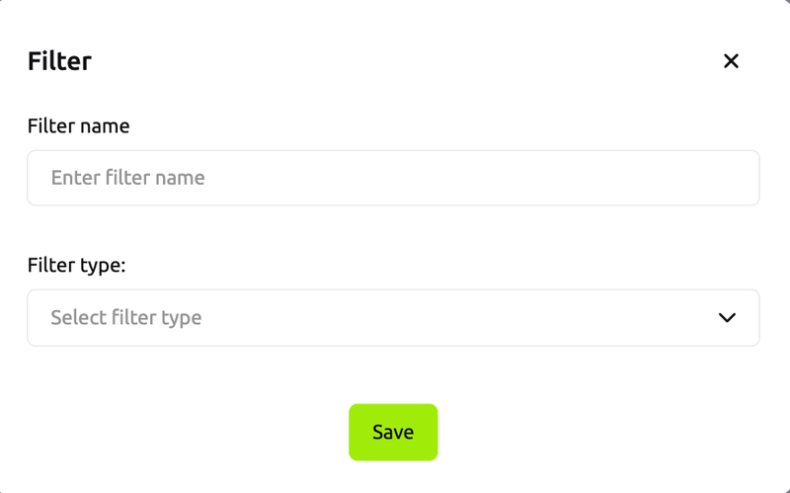790x493 pixels.
Task: Click the "Enter filter name" placeholder
Action: tap(127, 178)
